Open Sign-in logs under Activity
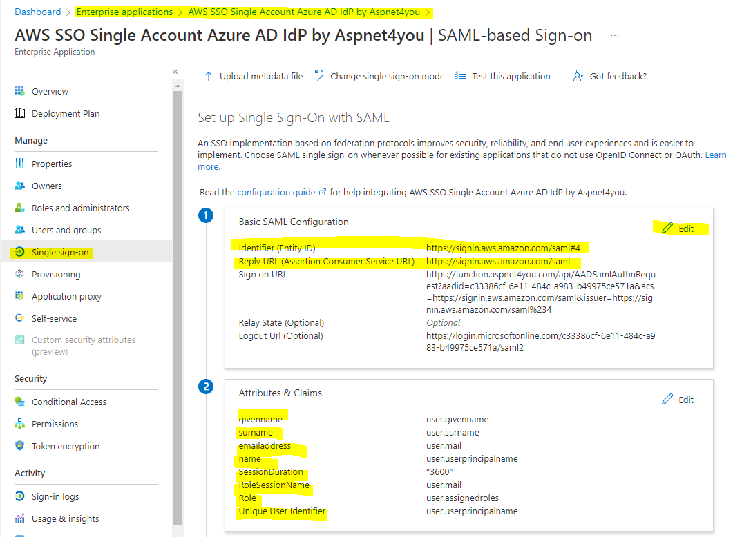Image resolution: width=733 pixels, height=537 pixels. coord(55,496)
